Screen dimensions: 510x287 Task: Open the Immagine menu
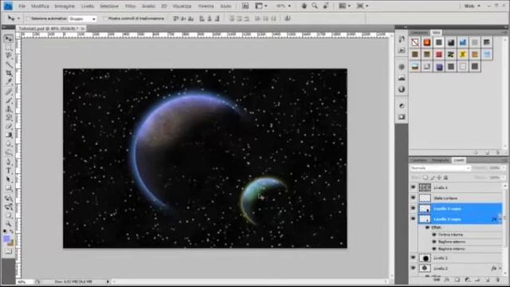(65, 6)
